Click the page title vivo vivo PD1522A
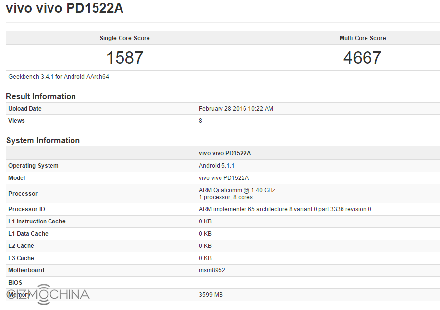The image size is (440, 310). [65, 9]
